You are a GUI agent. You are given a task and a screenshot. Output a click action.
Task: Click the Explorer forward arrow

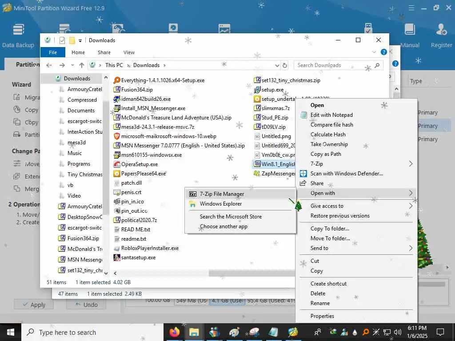(62, 65)
